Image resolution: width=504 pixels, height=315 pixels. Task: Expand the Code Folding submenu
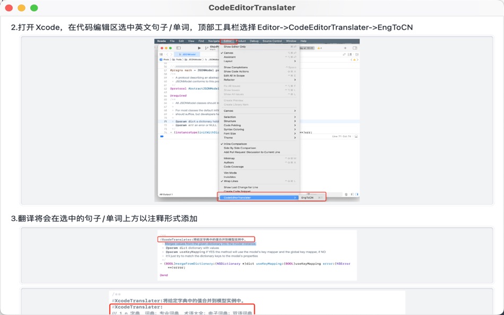click(x=259, y=125)
